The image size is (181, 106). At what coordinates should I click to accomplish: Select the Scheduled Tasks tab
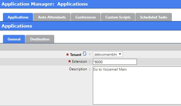(154, 17)
